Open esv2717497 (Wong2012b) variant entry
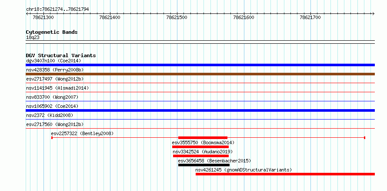387x191 pixels. click(x=55, y=79)
